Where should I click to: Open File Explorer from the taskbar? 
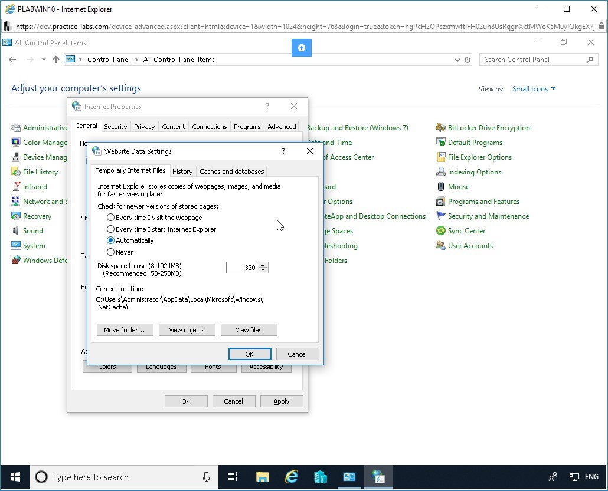[x=263, y=477]
